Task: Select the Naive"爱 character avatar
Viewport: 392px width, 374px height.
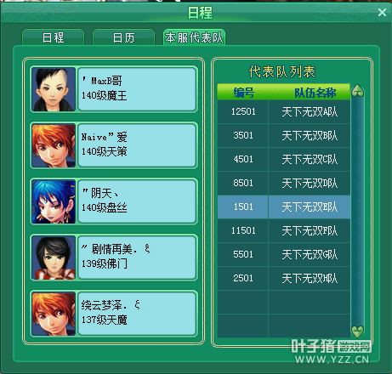Action: [54, 145]
